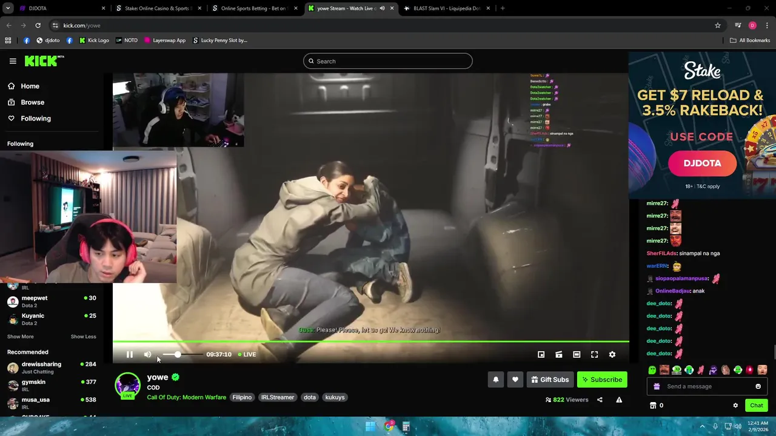Subscribe to yowe channel
Screen dimensions: 776x436
pyautogui.click(x=602, y=380)
